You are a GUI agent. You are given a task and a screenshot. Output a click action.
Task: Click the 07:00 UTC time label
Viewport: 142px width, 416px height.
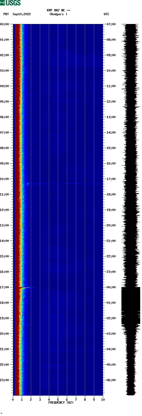pyautogui.click(x=111, y=24)
